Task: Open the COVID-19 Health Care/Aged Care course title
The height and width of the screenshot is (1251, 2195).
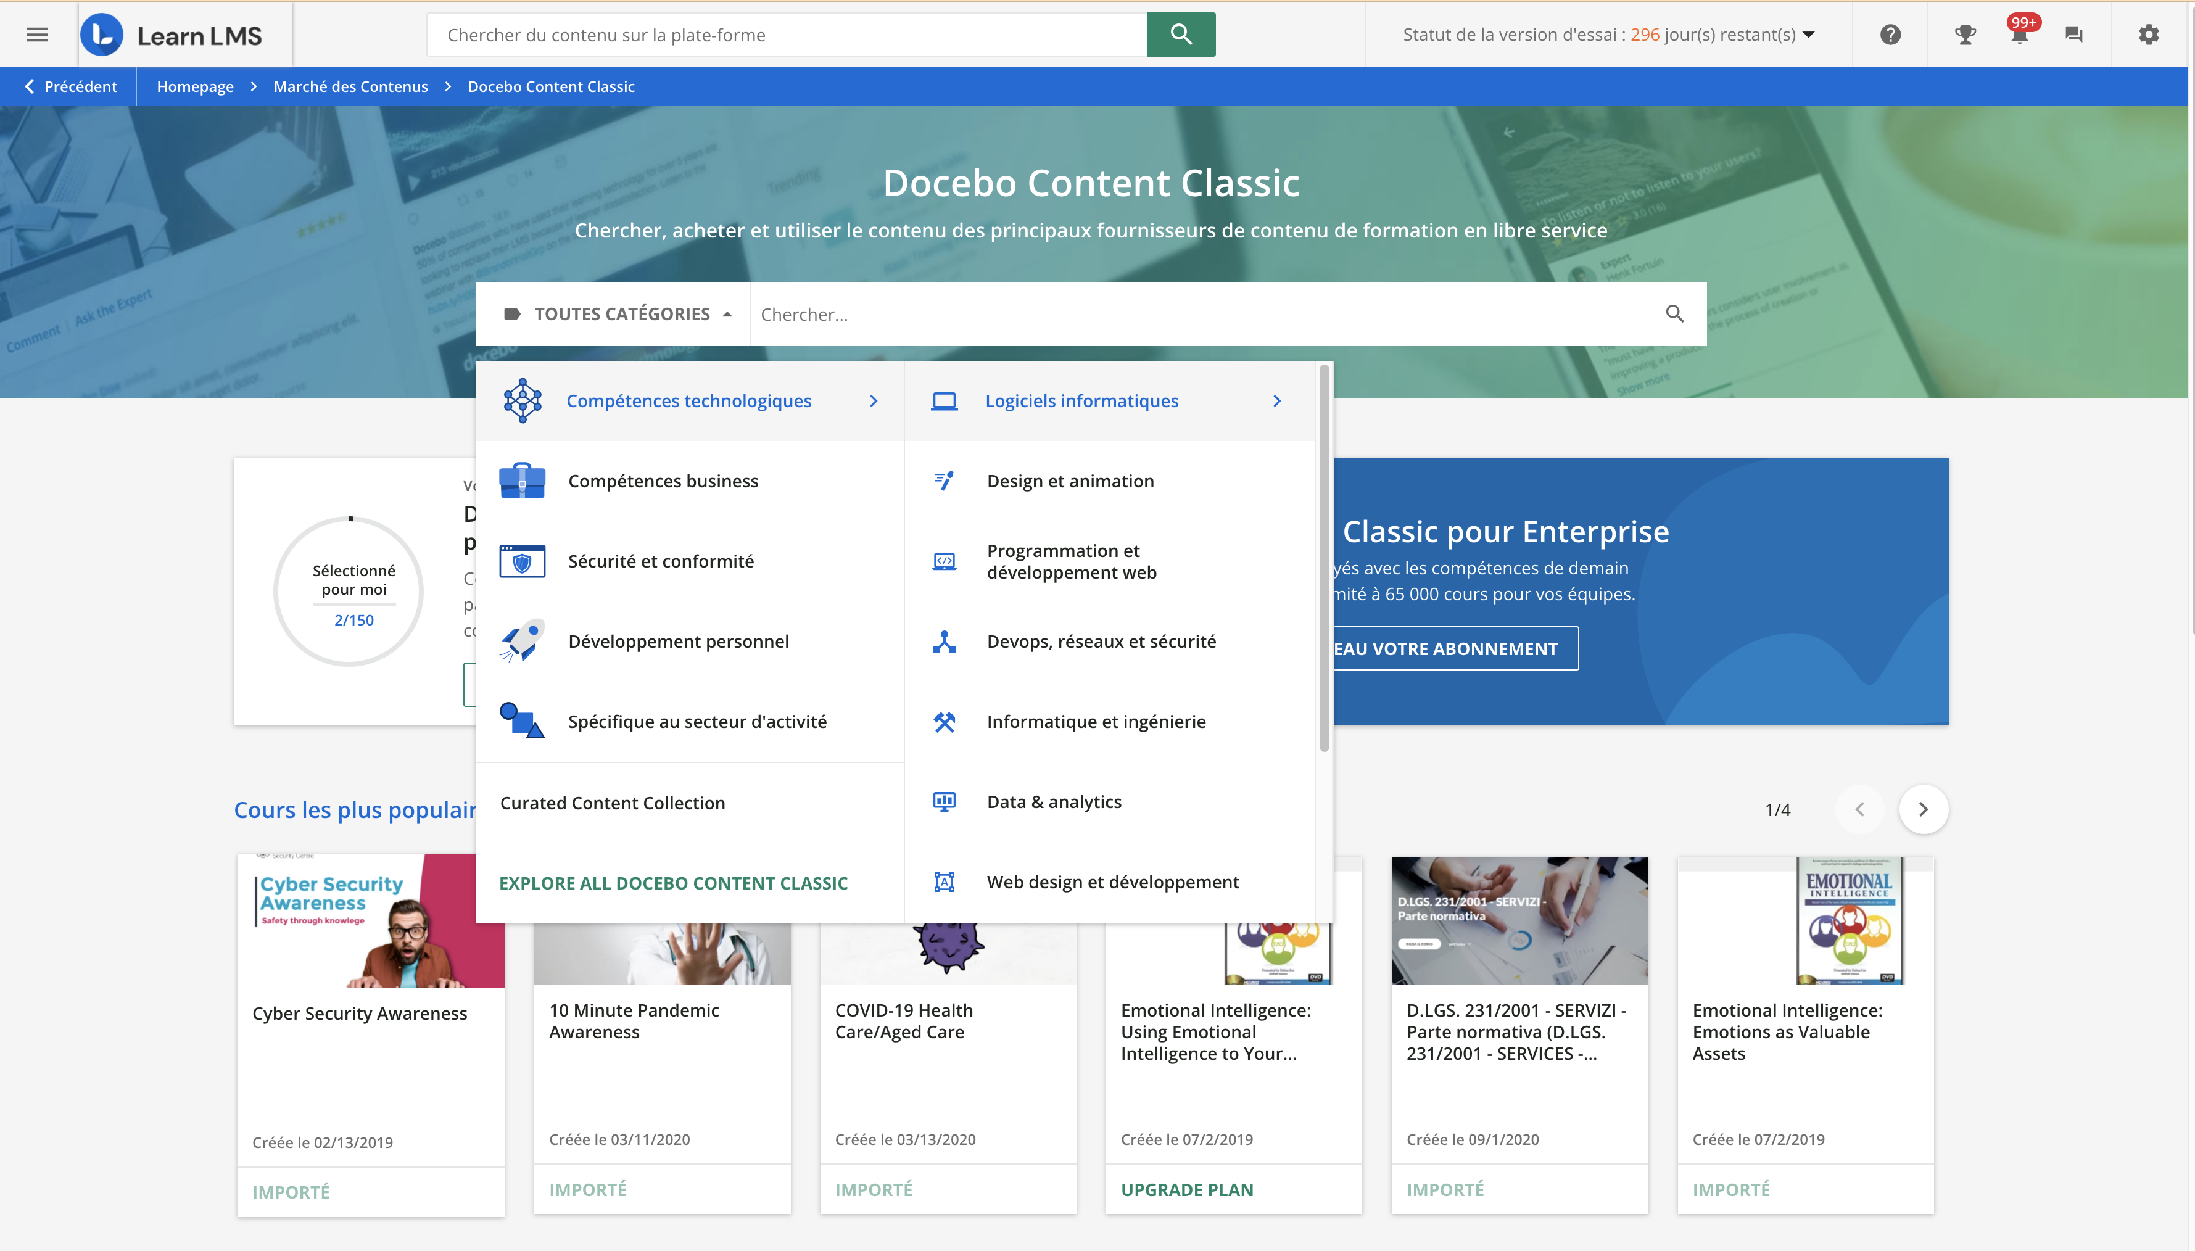Action: (904, 1021)
